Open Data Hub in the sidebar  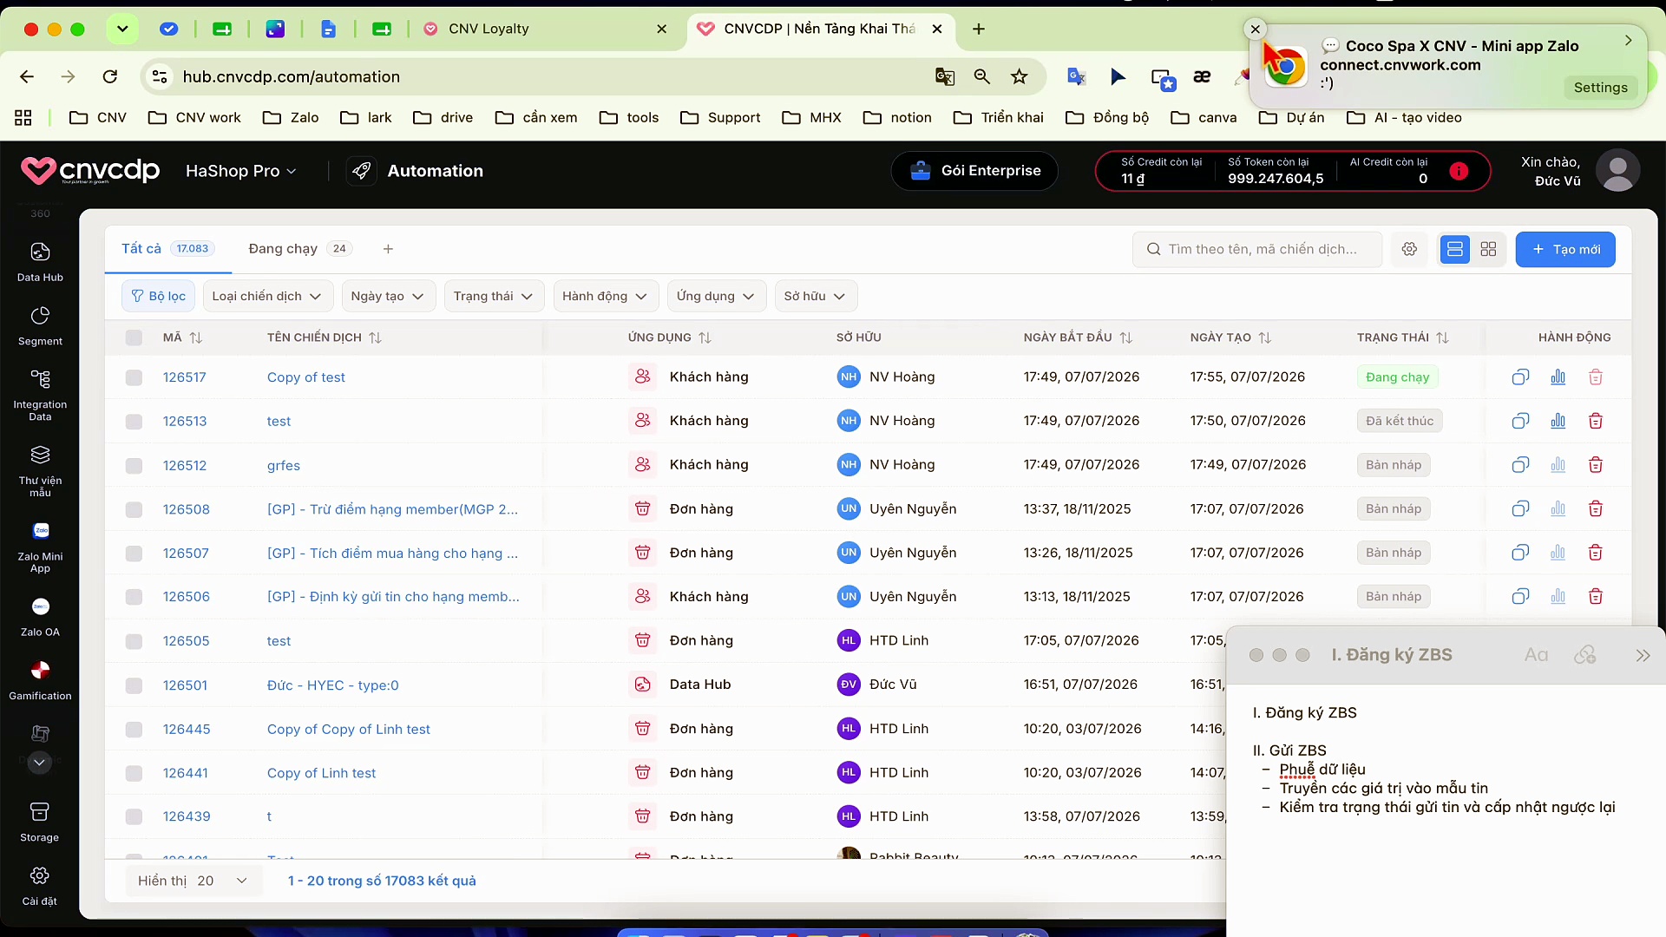click(40, 262)
